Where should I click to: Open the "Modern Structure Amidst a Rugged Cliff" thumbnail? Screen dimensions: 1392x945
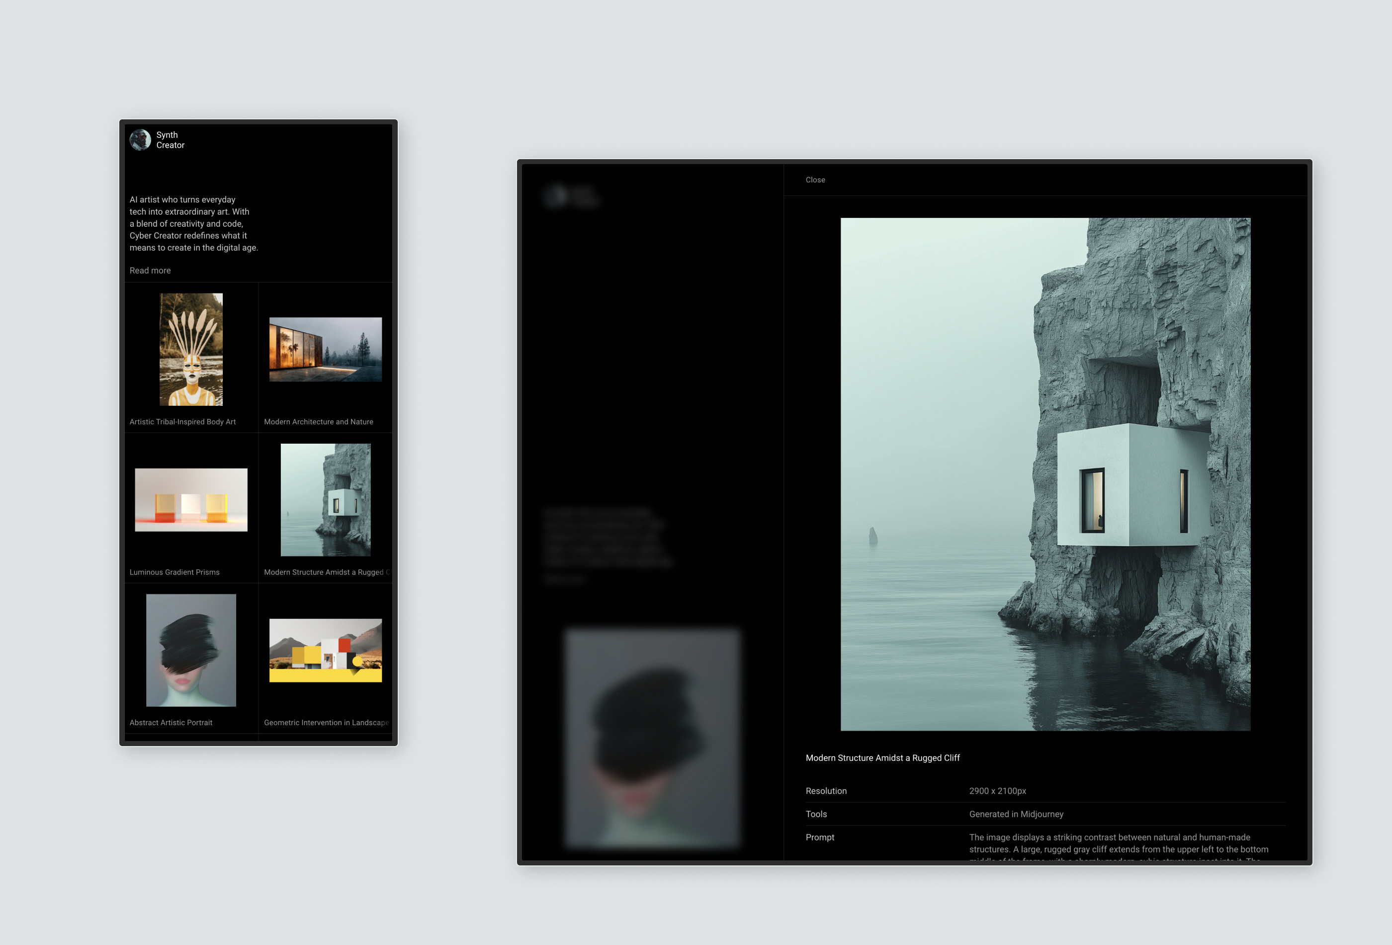(325, 499)
